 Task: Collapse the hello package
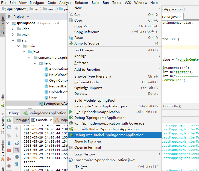pyautogui.click(x=35, y=63)
